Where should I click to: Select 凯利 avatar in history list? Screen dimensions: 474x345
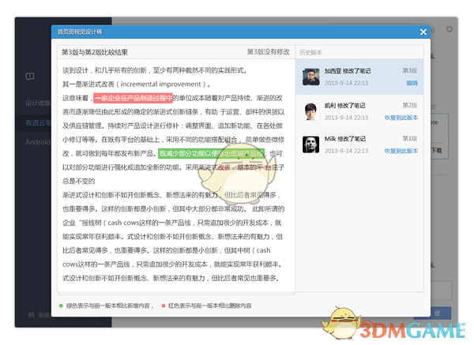[x=310, y=111]
